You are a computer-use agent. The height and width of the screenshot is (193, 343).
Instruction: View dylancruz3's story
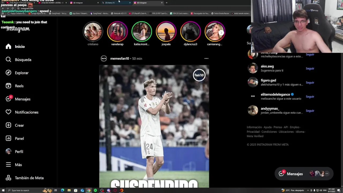click(191, 31)
